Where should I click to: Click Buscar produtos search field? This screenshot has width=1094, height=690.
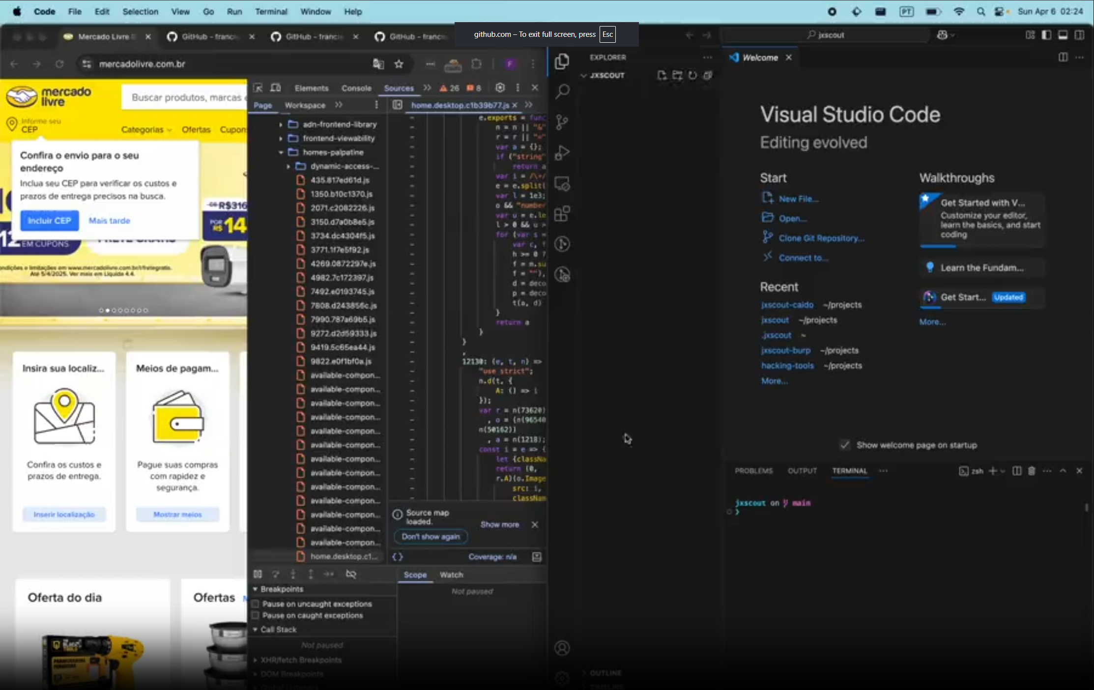(185, 97)
